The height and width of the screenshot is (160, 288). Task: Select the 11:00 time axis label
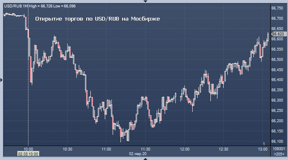[106, 149]
